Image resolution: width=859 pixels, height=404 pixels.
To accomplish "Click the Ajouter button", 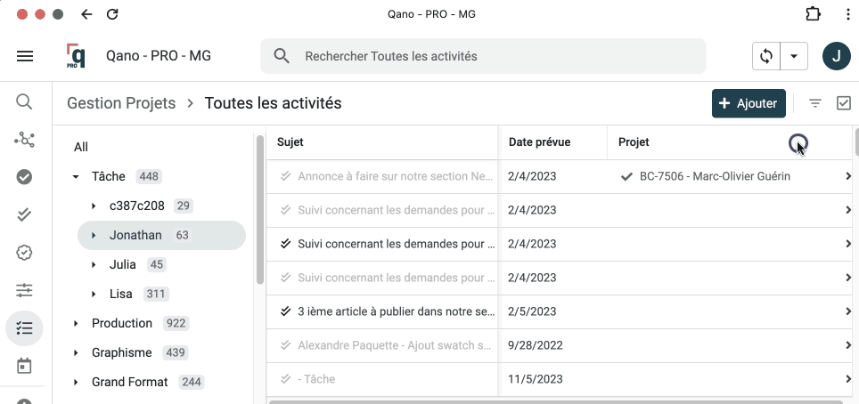I will 749,103.
